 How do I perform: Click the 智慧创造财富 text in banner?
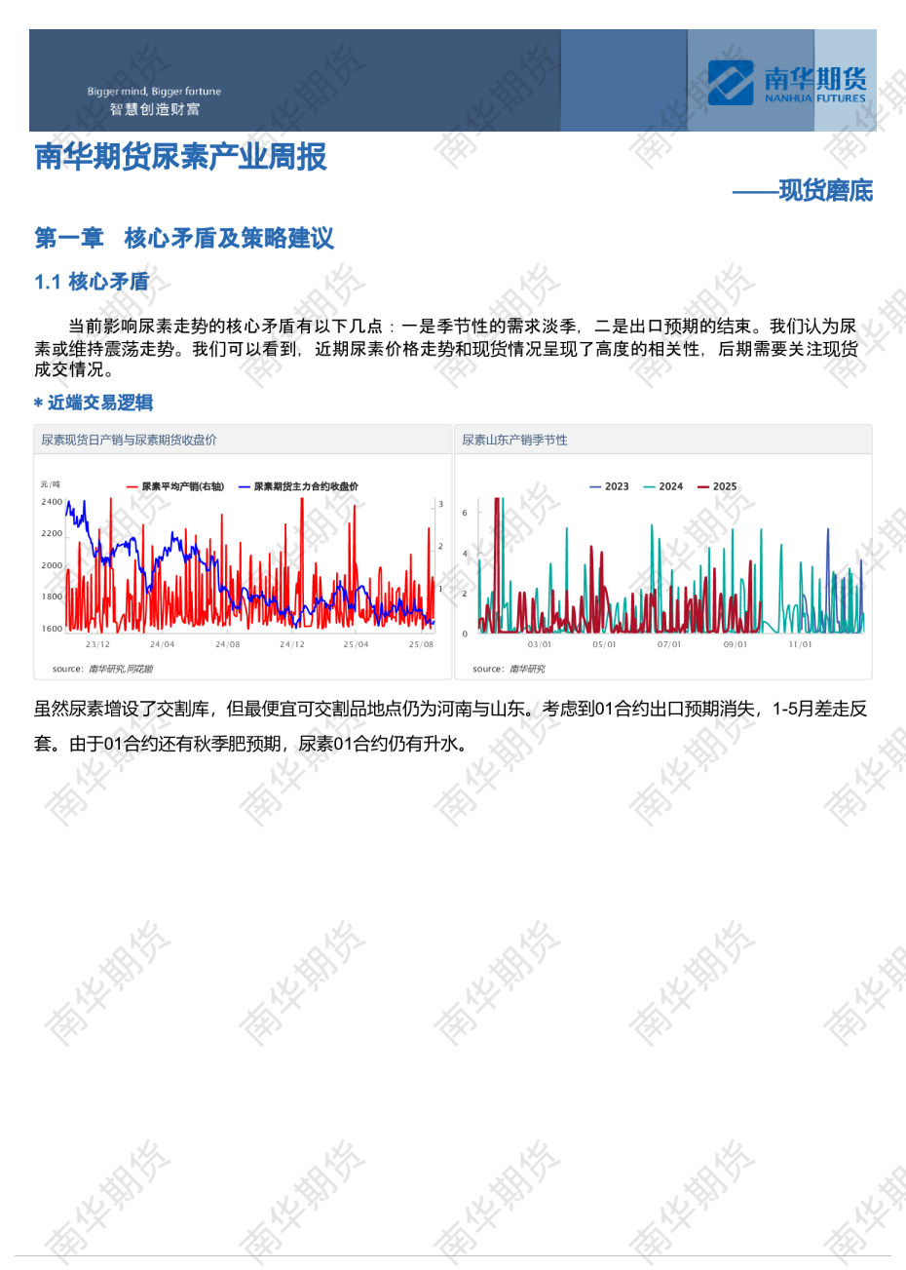point(155,109)
